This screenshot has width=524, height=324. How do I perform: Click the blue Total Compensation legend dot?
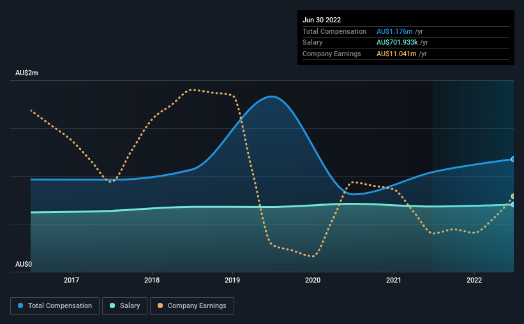[x=20, y=306]
